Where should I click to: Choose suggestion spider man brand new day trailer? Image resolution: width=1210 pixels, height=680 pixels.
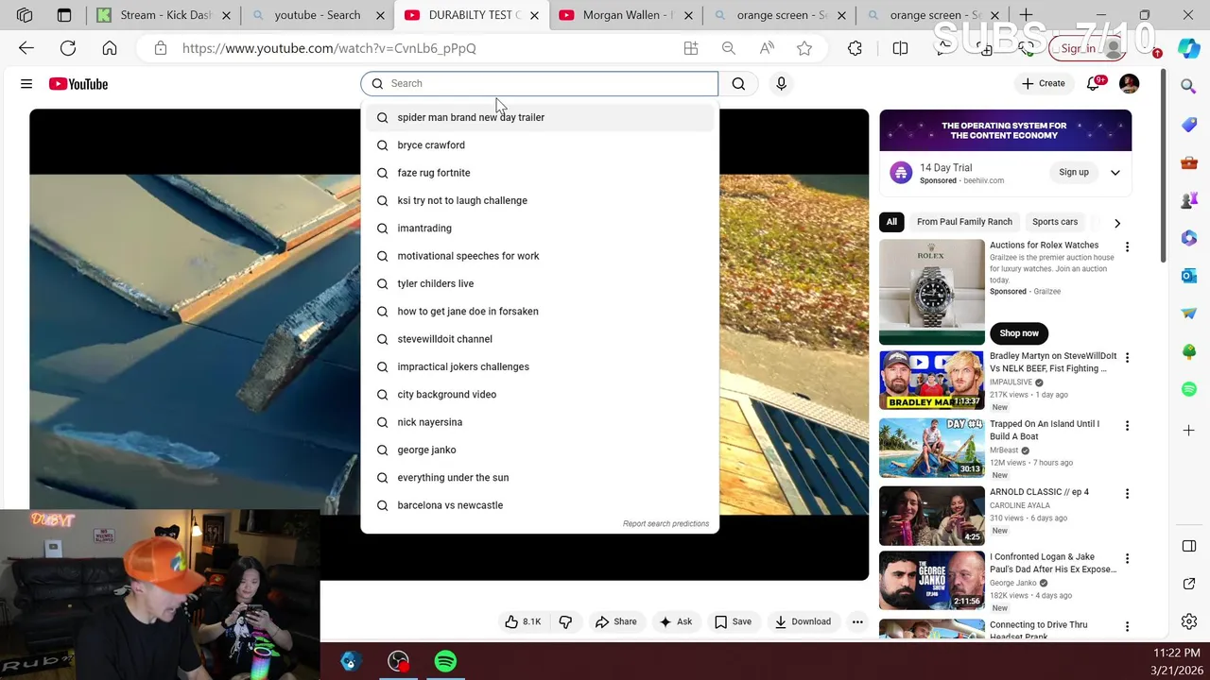540,117
